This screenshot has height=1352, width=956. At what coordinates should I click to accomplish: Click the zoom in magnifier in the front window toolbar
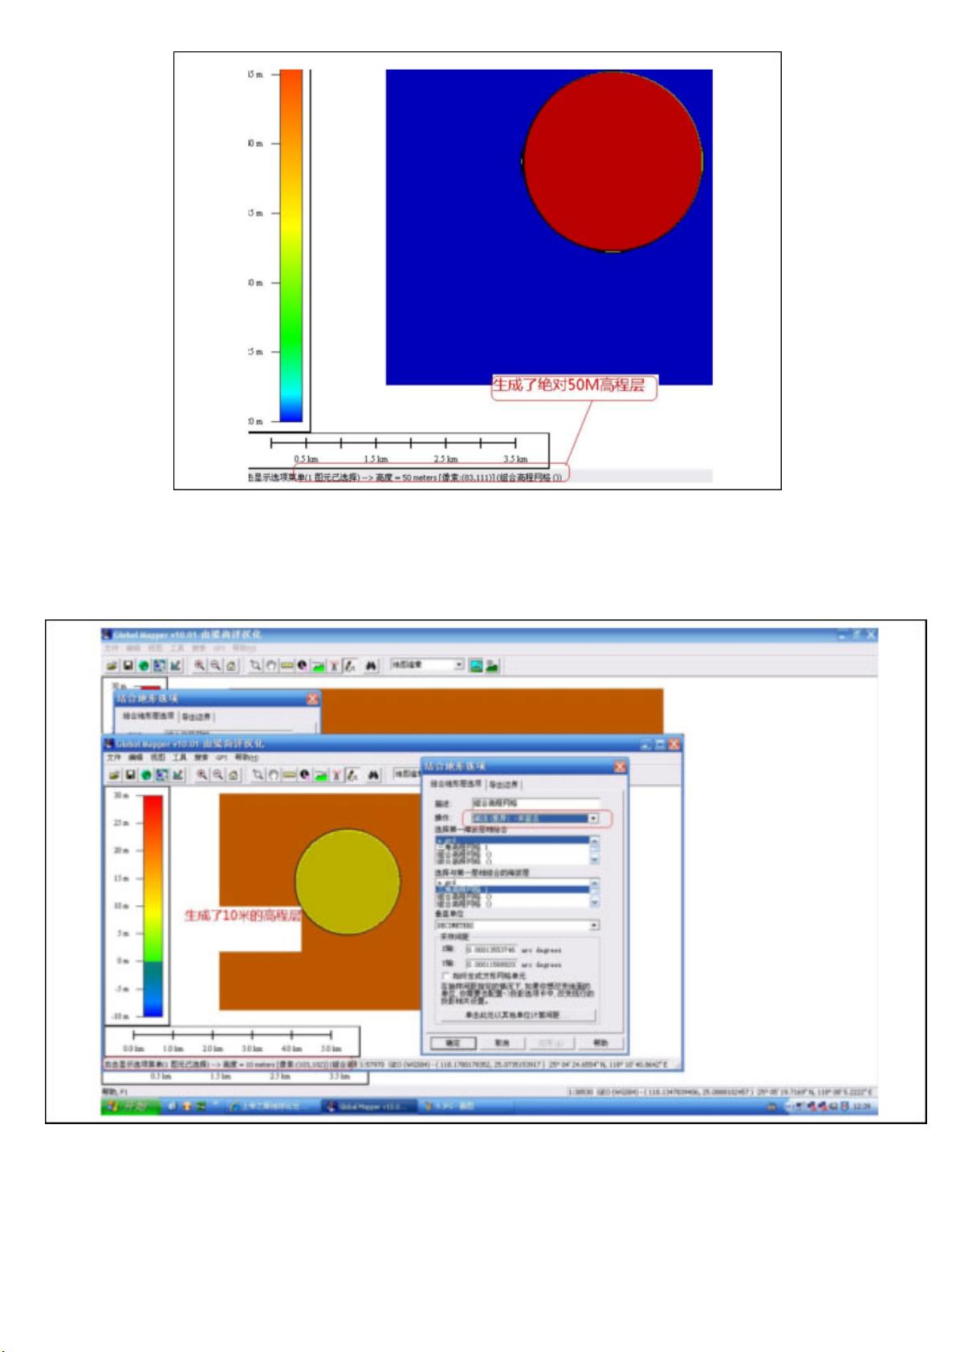[201, 775]
